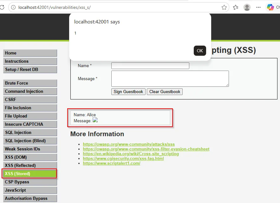This screenshot has height=203, width=280.
Task: Click the Message text area
Action: click(x=170, y=79)
